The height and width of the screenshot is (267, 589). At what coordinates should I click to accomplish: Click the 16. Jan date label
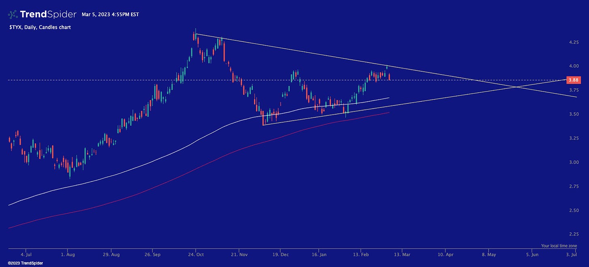point(319,255)
